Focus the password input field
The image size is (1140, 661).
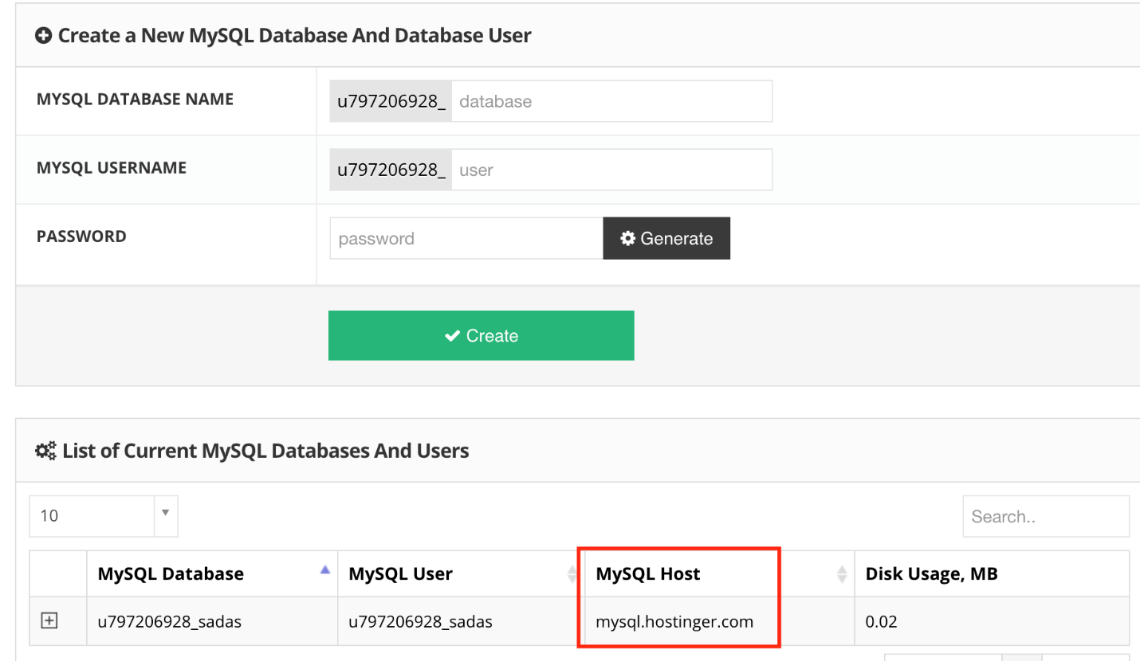point(466,238)
